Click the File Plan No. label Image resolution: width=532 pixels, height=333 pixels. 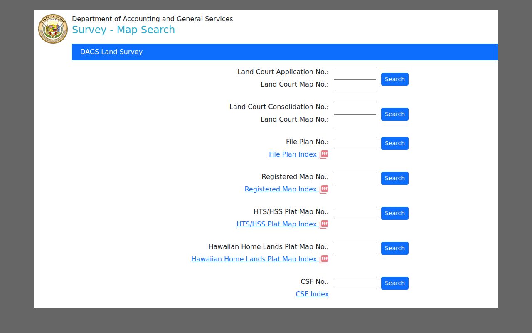[x=307, y=142]
